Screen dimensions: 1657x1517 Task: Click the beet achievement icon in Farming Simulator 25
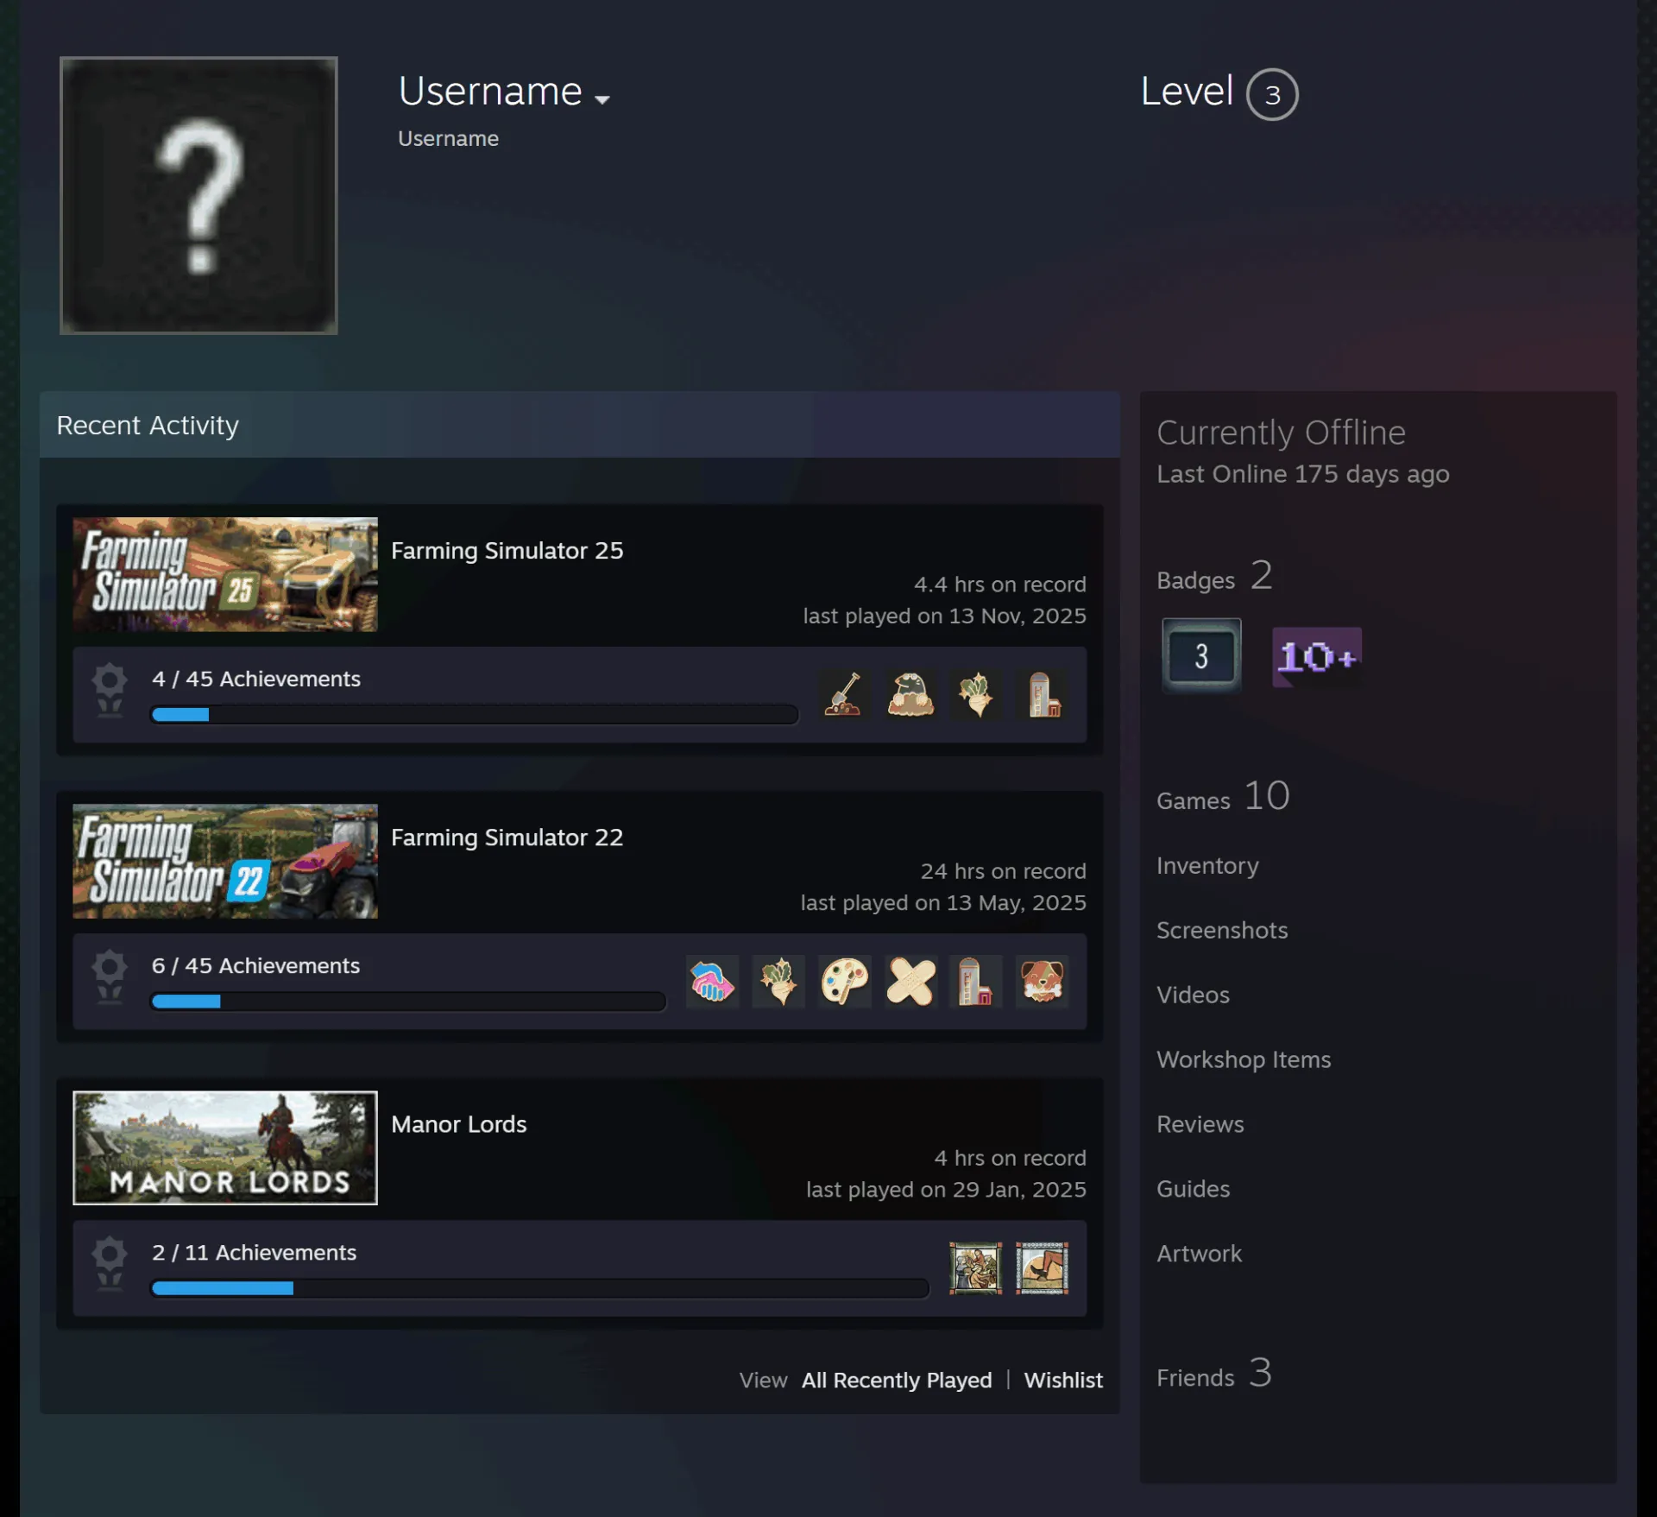click(976, 694)
